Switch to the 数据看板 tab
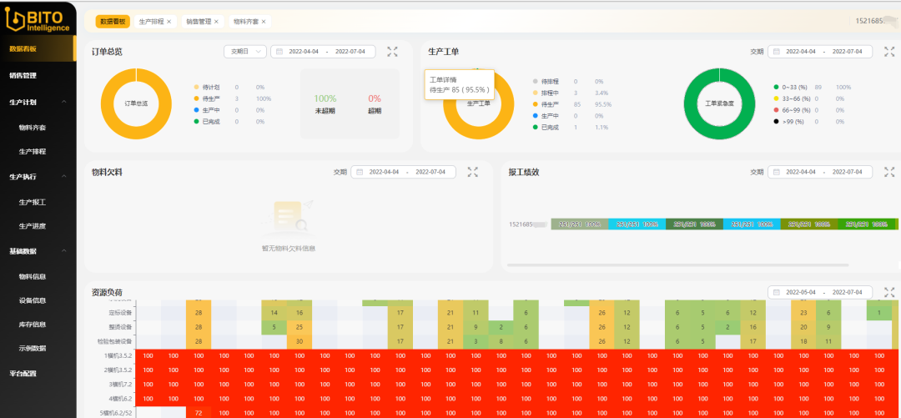The height and width of the screenshot is (418, 901). (x=113, y=22)
